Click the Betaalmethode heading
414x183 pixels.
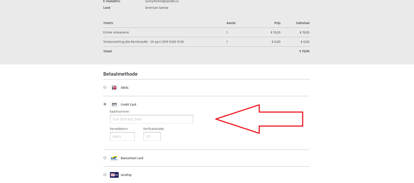[x=120, y=74]
